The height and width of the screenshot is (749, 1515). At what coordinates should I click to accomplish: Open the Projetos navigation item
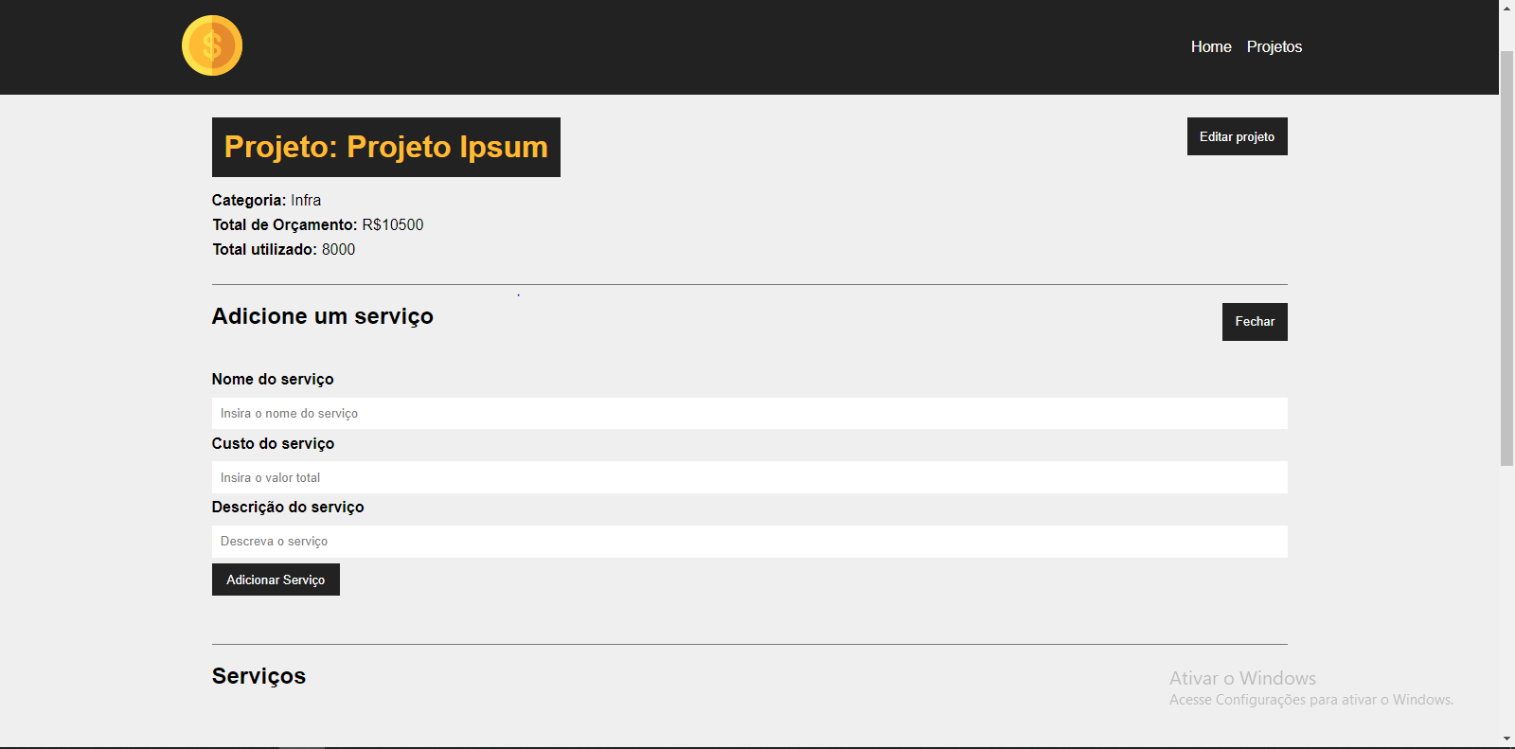tap(1274, 46)
